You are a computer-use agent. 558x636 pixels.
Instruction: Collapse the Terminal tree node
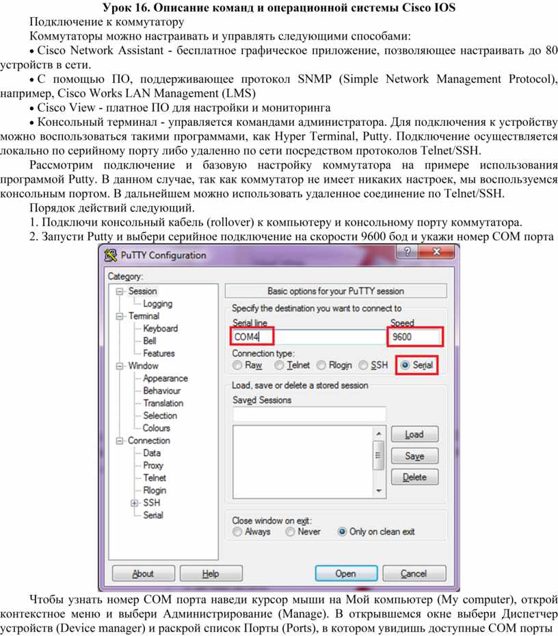click(120, 316)
